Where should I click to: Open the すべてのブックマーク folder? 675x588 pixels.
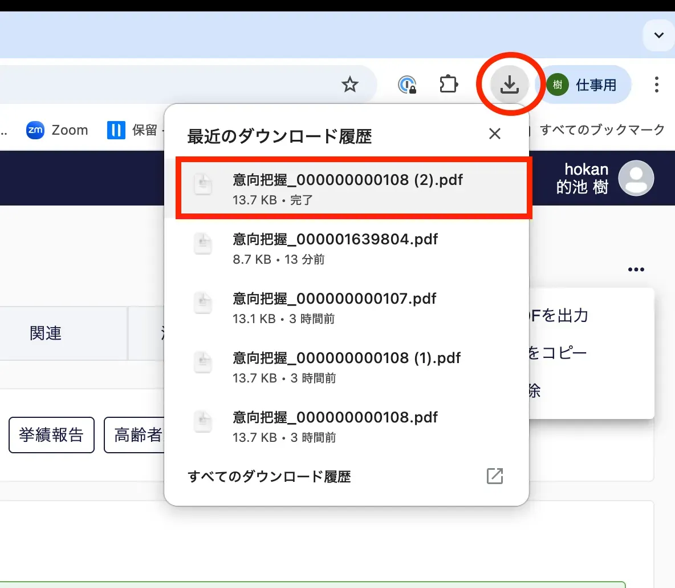(x=601, y=130)
